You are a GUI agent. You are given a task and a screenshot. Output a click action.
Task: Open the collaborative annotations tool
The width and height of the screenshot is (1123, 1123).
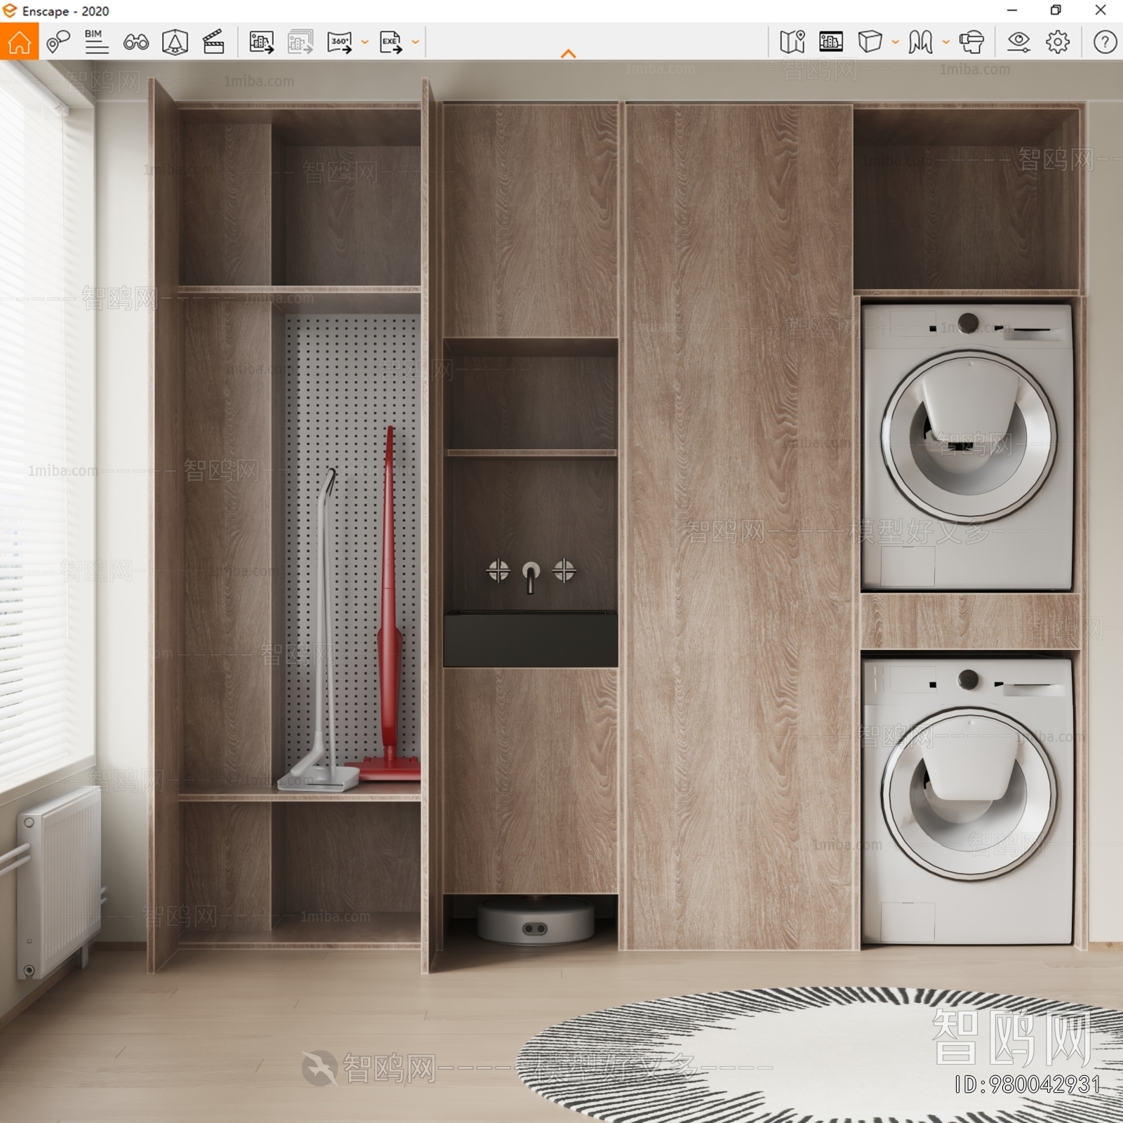click(58, 42)
